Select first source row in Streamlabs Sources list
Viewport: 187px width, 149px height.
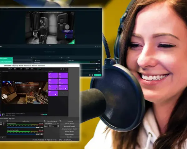[50, 60]
